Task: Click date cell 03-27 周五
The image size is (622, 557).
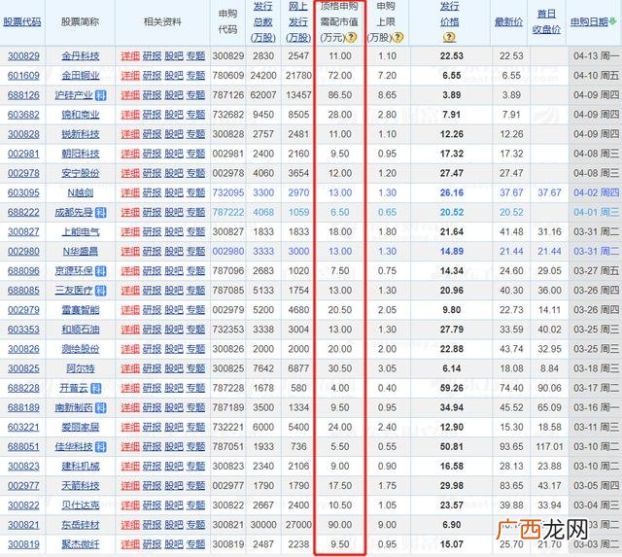Action: tap(596, 271)
